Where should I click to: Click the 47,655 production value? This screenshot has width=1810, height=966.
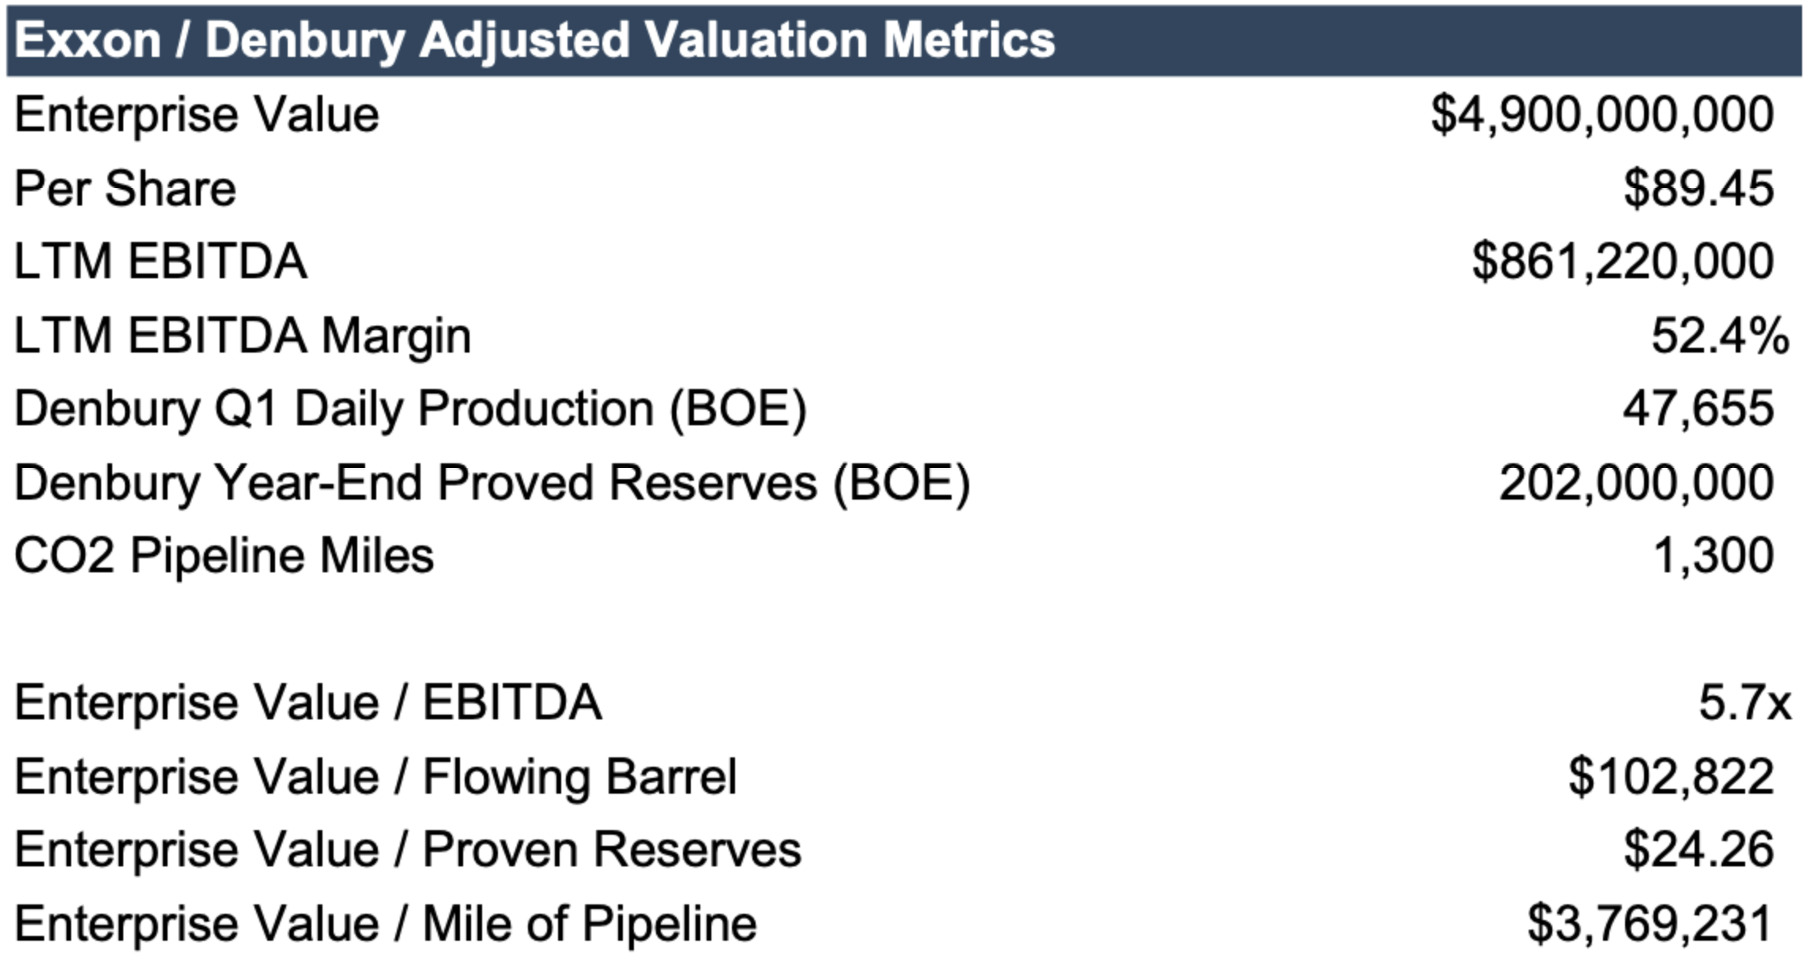pos(1699,409)
